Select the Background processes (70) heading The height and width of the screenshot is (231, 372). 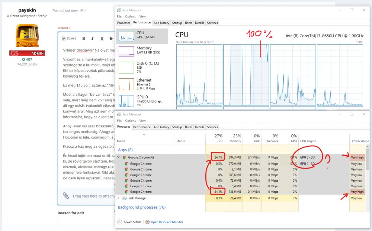click(142, 207)
